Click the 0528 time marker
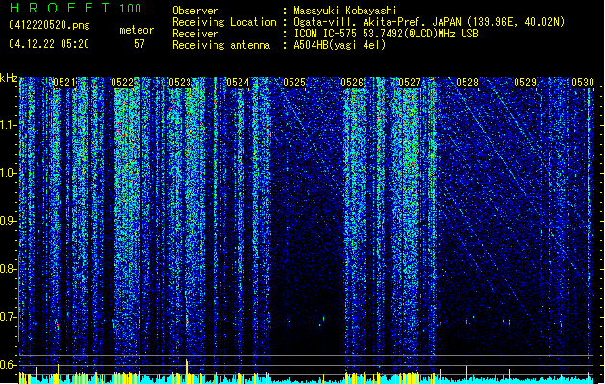The width and height of the screenshot is (605, 384). click(x=467, y=83)
